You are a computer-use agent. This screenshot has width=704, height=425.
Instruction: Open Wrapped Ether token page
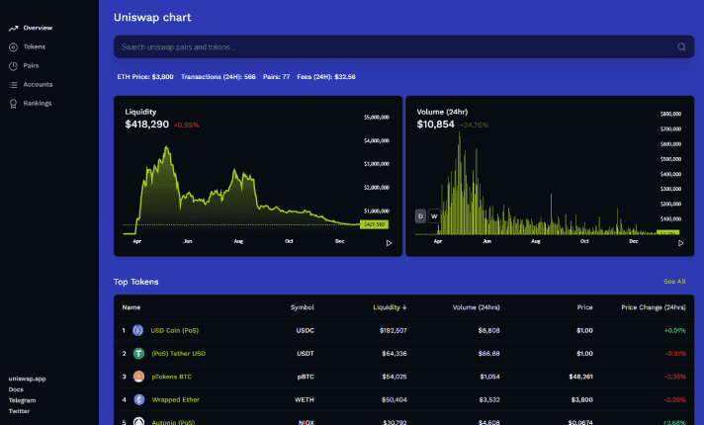click(176, 399)
